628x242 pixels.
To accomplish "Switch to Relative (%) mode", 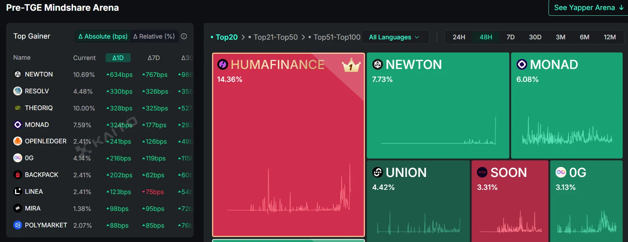I will point(154,36).
